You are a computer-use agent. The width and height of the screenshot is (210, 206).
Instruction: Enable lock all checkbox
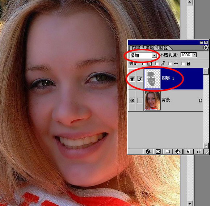[183, 64]
